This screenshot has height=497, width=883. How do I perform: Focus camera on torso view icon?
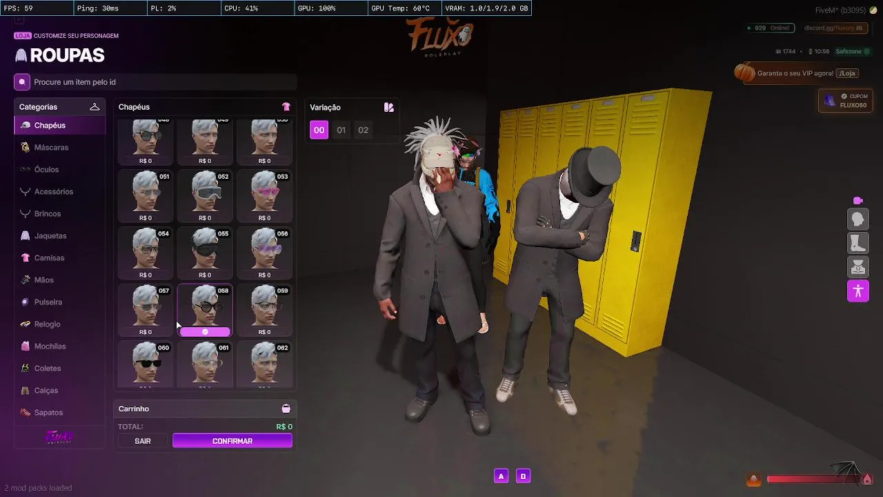858,266
